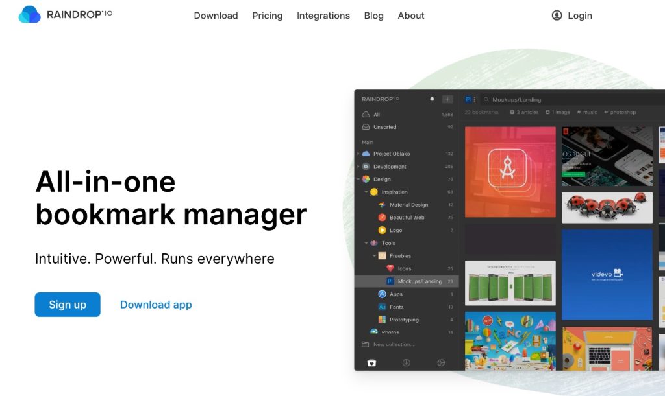Select the Apps collection icon
665x396 pixels.
coord(383,294)
